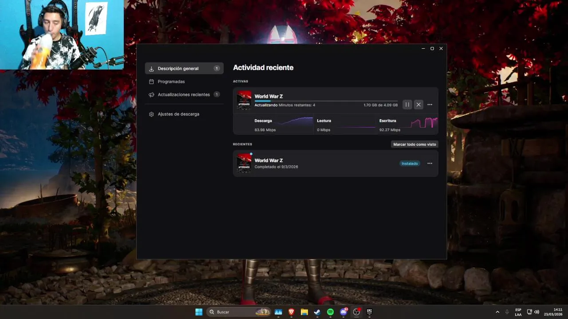Open OBS Studio from the taskbar

[x=356, y=312]
